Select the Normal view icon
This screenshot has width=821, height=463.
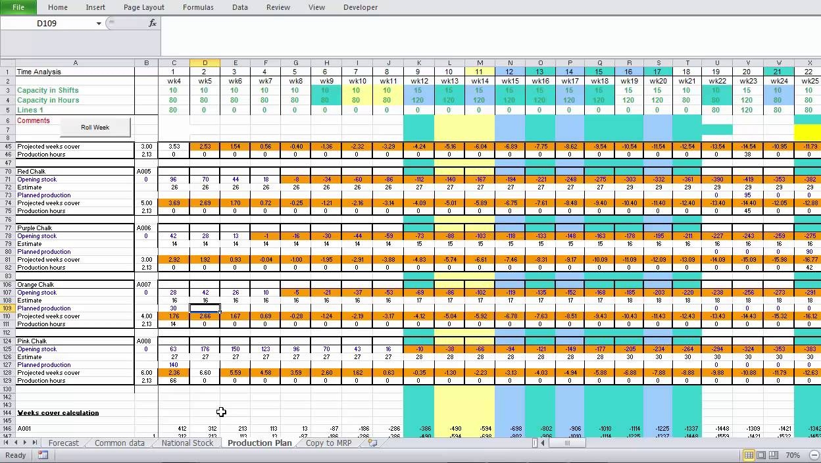[x=748, y=454]
